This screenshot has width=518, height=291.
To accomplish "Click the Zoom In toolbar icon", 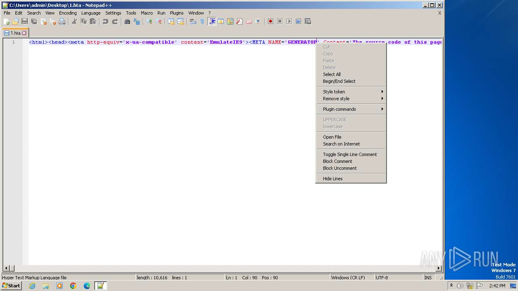I will pyautogui.click(x=149, y=21).
